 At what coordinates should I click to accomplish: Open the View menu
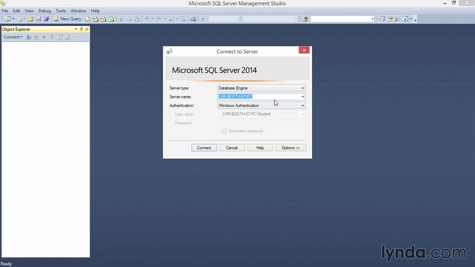pyautogui.click(x=29, y=11)
